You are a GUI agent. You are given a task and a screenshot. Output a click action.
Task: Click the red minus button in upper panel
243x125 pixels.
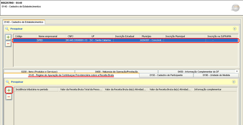pyautogui.click(x=8, y=44)
